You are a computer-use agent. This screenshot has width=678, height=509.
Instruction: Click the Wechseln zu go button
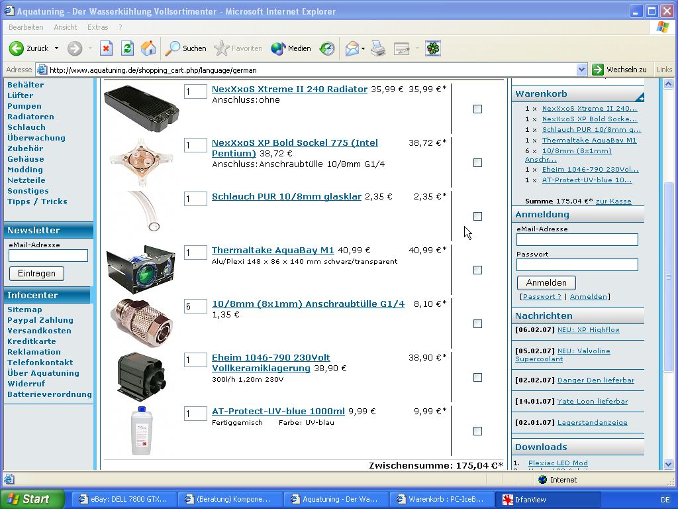pyautogui.click(x=620, y=70)
